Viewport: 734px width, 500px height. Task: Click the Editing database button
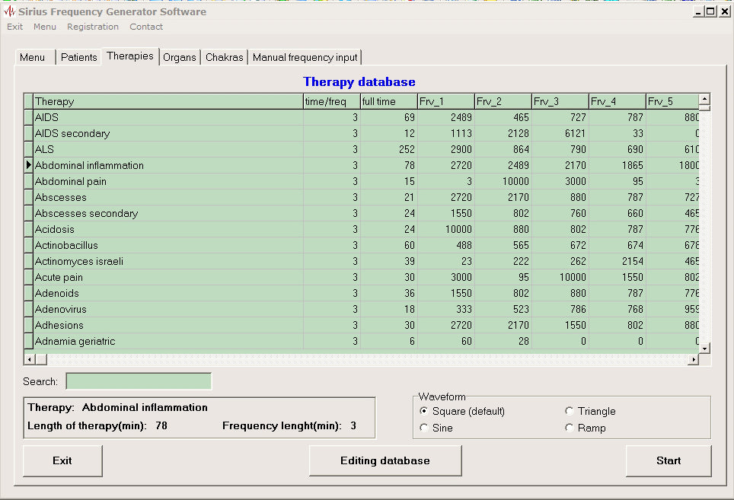point(385,460)
